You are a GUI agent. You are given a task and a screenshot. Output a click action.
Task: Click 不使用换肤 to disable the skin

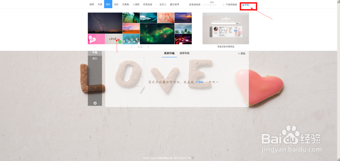tap(231, 5)
